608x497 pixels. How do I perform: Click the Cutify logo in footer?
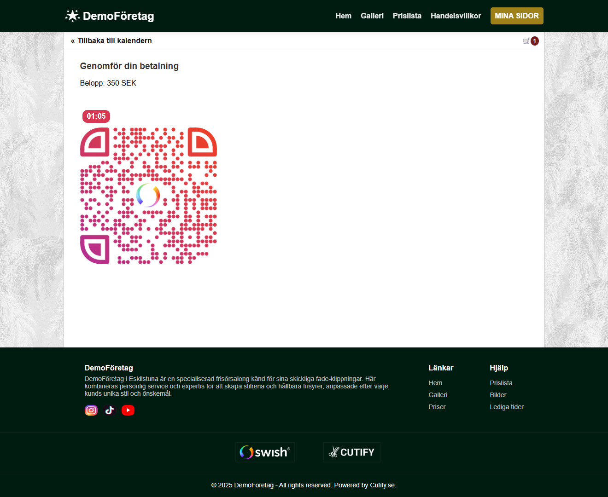point(352,452)
